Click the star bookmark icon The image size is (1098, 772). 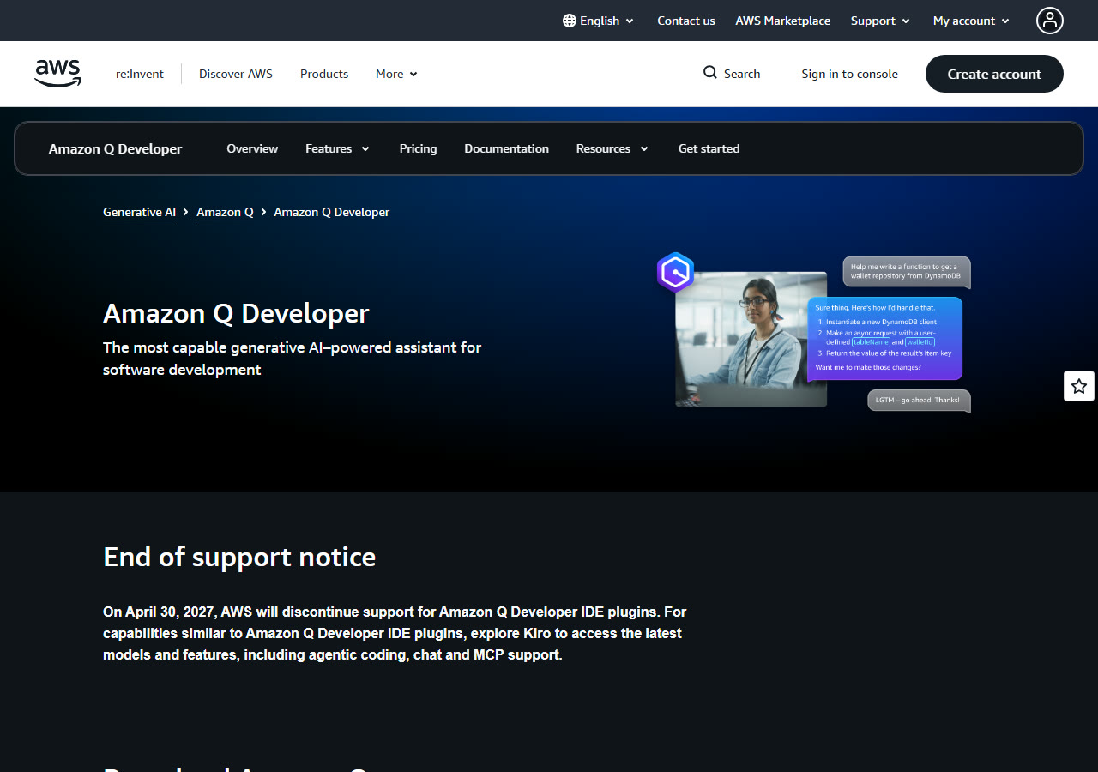[x=1079, y=386]
